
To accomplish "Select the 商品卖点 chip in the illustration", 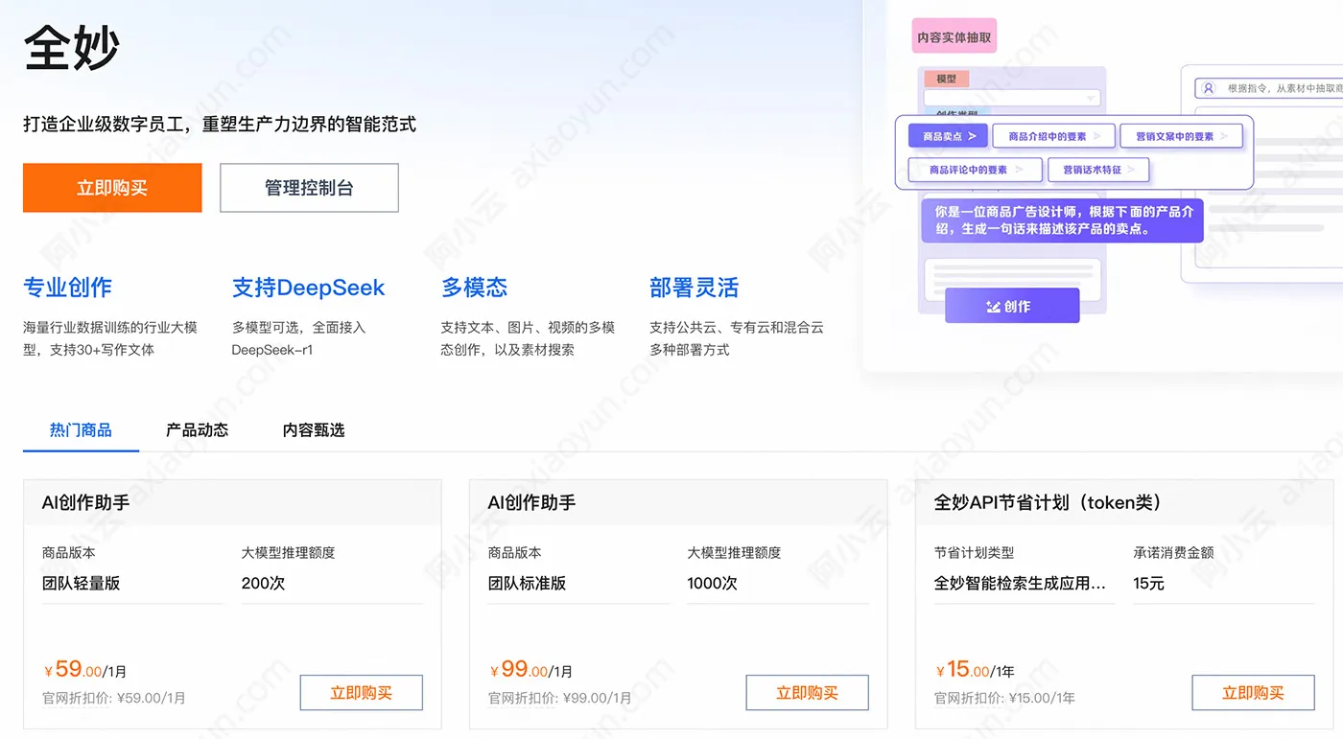I will (948, 136).
